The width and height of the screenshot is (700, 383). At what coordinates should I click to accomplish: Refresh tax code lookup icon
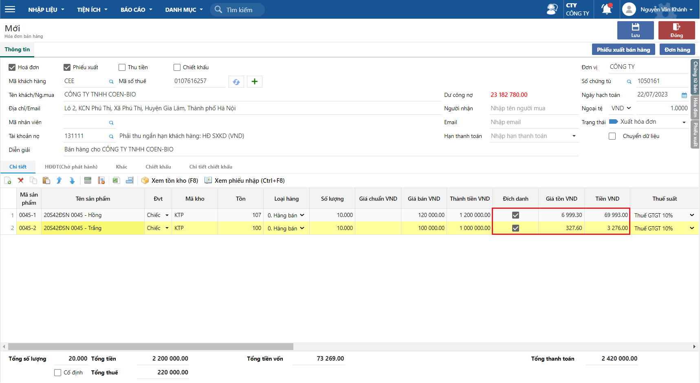point(236,82)
